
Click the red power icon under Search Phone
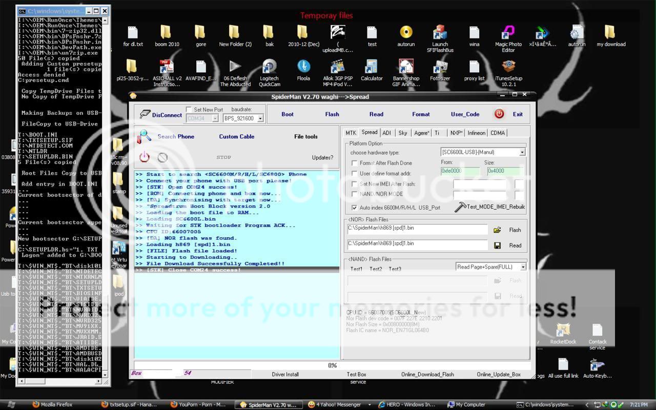(x=145, y=157)
